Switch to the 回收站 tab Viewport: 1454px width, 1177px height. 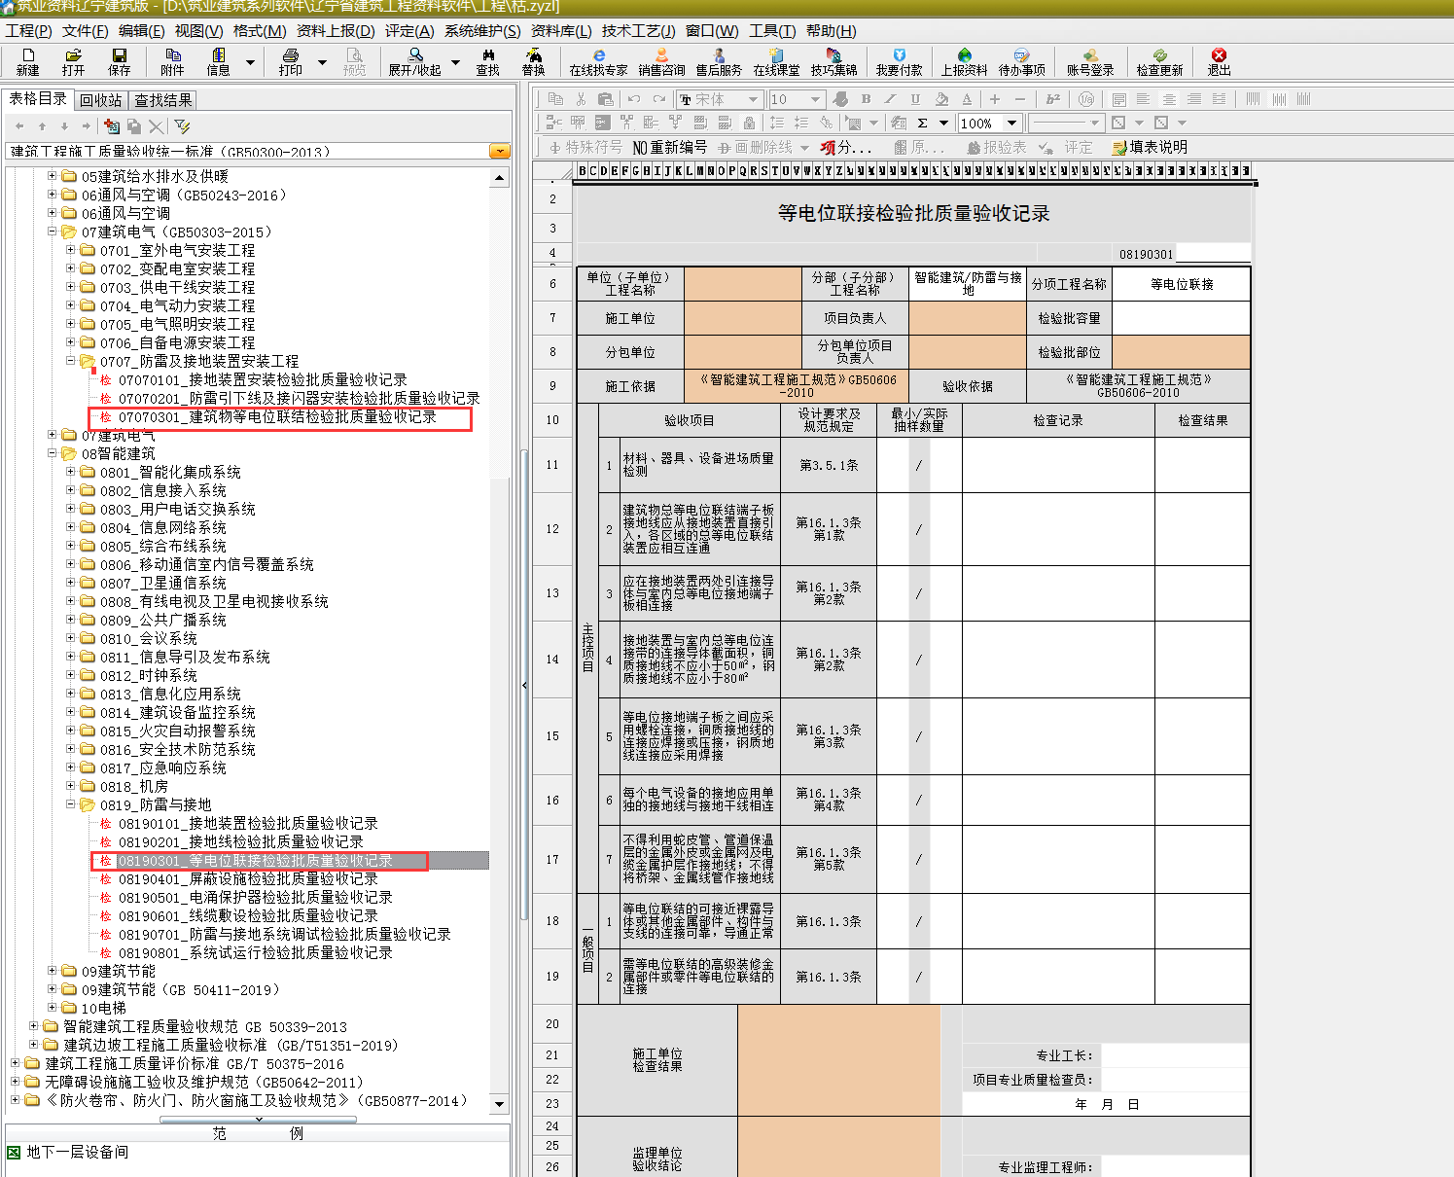[100, 100]
